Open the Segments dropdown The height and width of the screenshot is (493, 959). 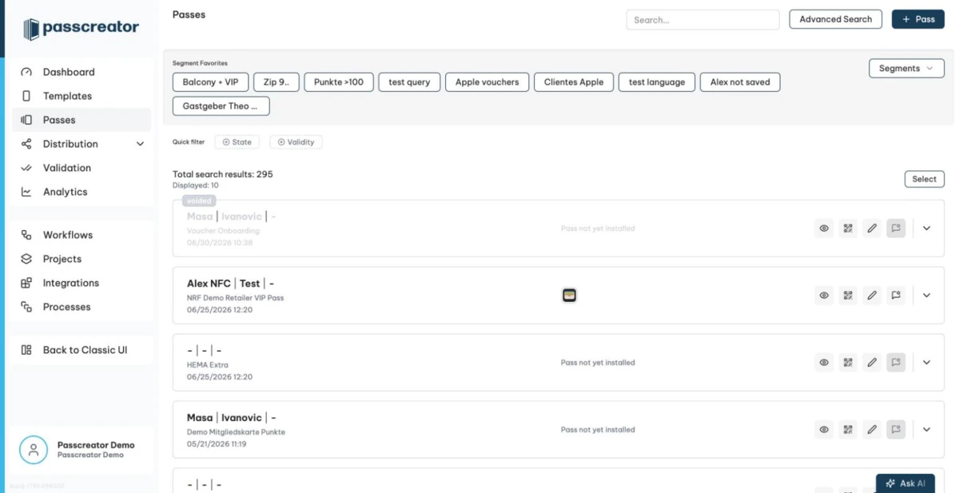906,69
